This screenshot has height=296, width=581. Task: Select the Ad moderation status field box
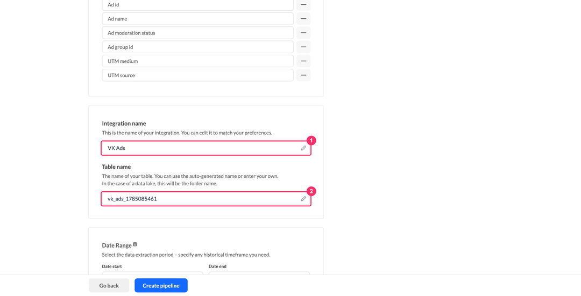click(198, 33)
